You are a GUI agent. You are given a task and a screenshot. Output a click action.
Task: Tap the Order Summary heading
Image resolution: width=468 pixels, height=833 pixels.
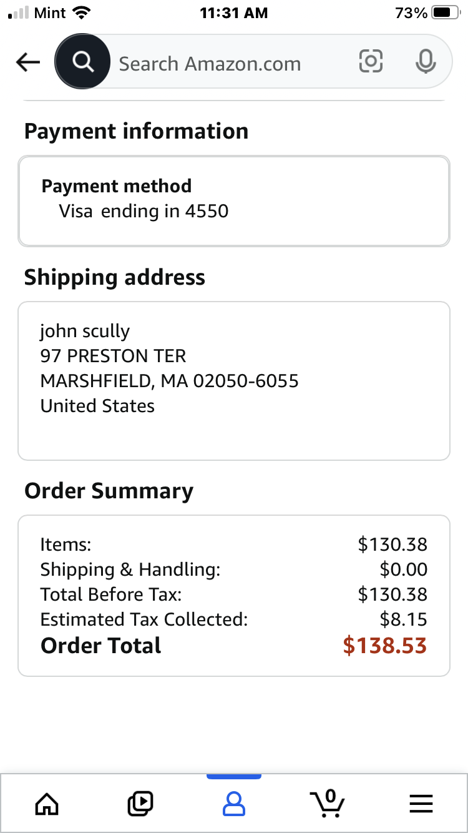(109, 491)
